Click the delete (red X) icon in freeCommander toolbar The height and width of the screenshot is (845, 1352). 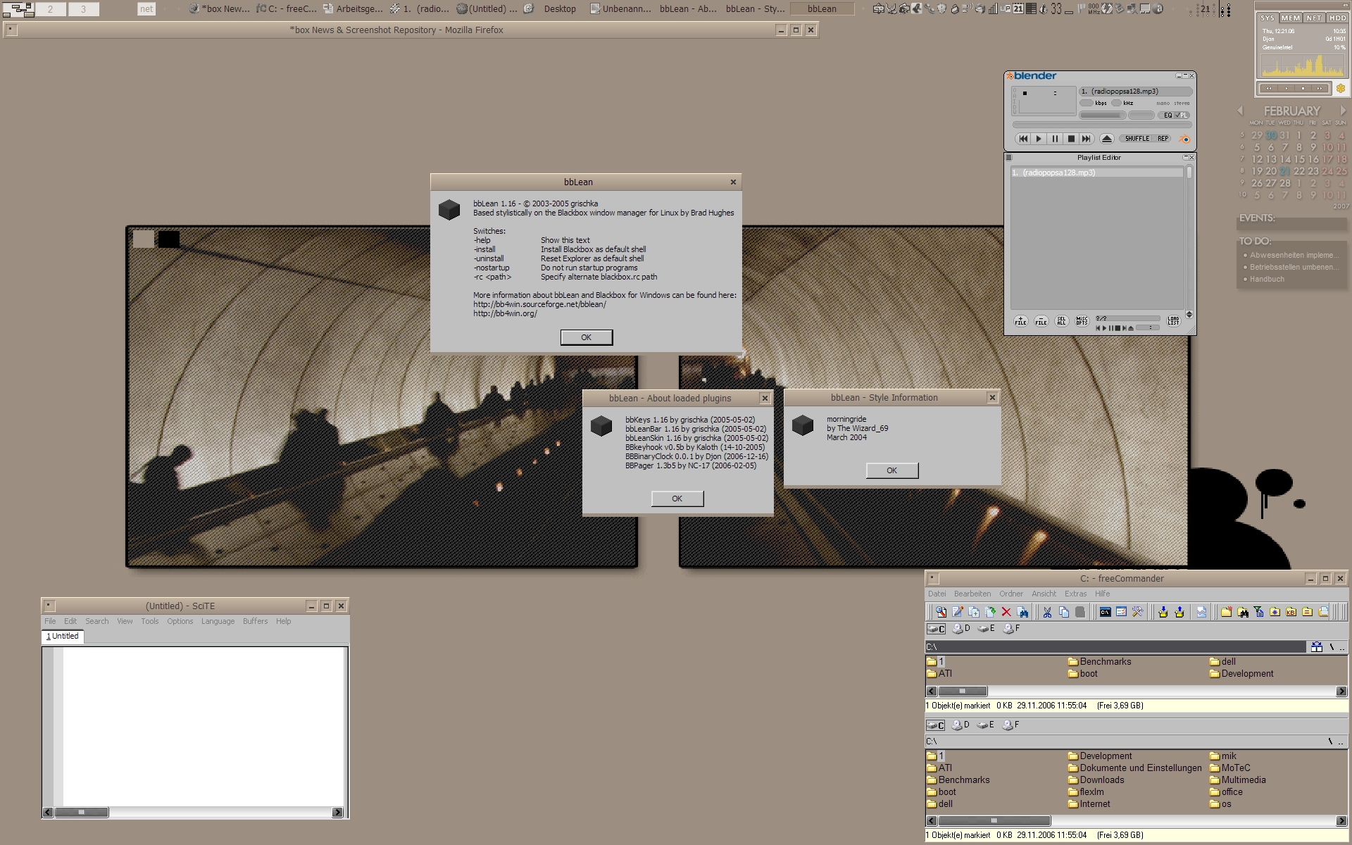point(1006,612)
